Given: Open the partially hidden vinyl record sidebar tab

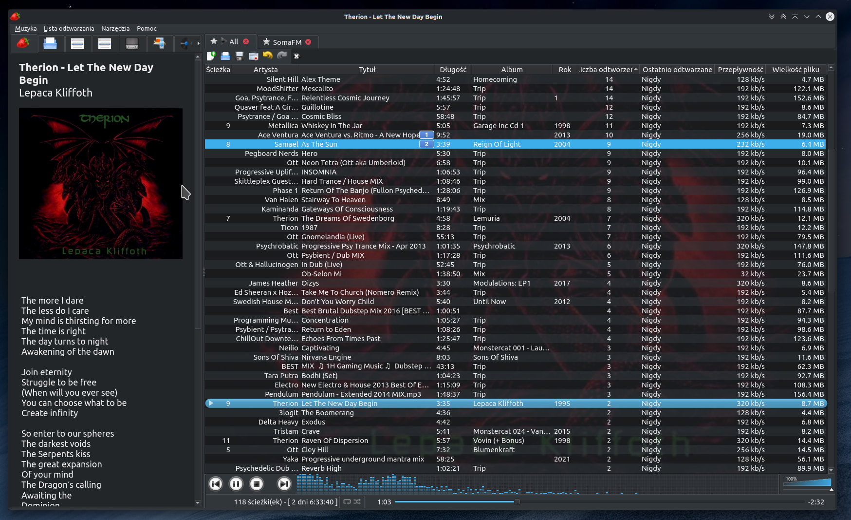Looking at the screenshot, I should click(185, 43).
